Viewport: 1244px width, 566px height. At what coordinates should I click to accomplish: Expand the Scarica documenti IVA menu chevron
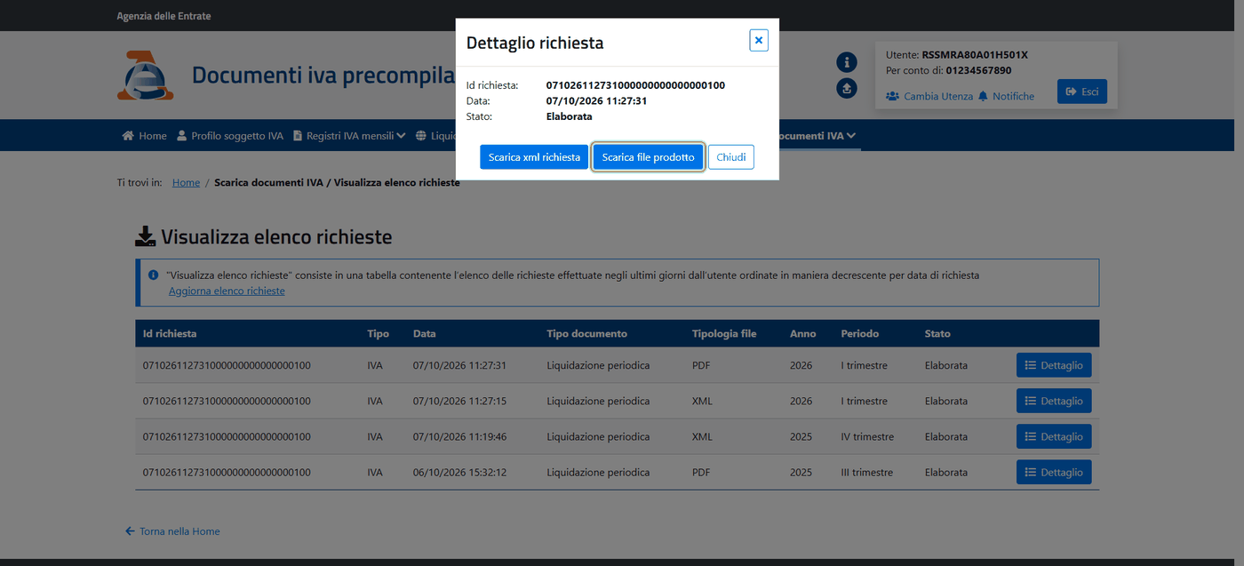pos(851,136)
